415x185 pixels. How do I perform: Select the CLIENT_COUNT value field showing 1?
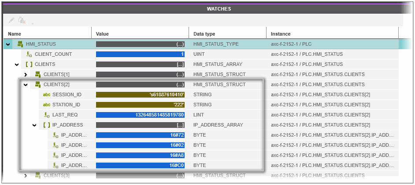(140, 54)
